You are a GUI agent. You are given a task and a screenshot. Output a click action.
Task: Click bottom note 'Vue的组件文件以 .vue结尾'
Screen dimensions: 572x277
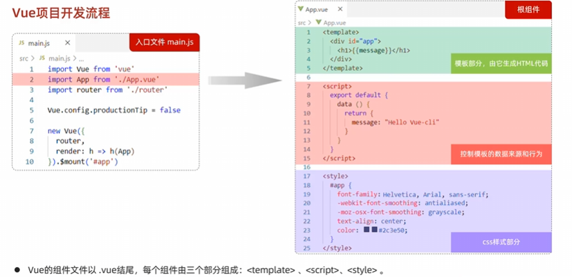[81, 270]
